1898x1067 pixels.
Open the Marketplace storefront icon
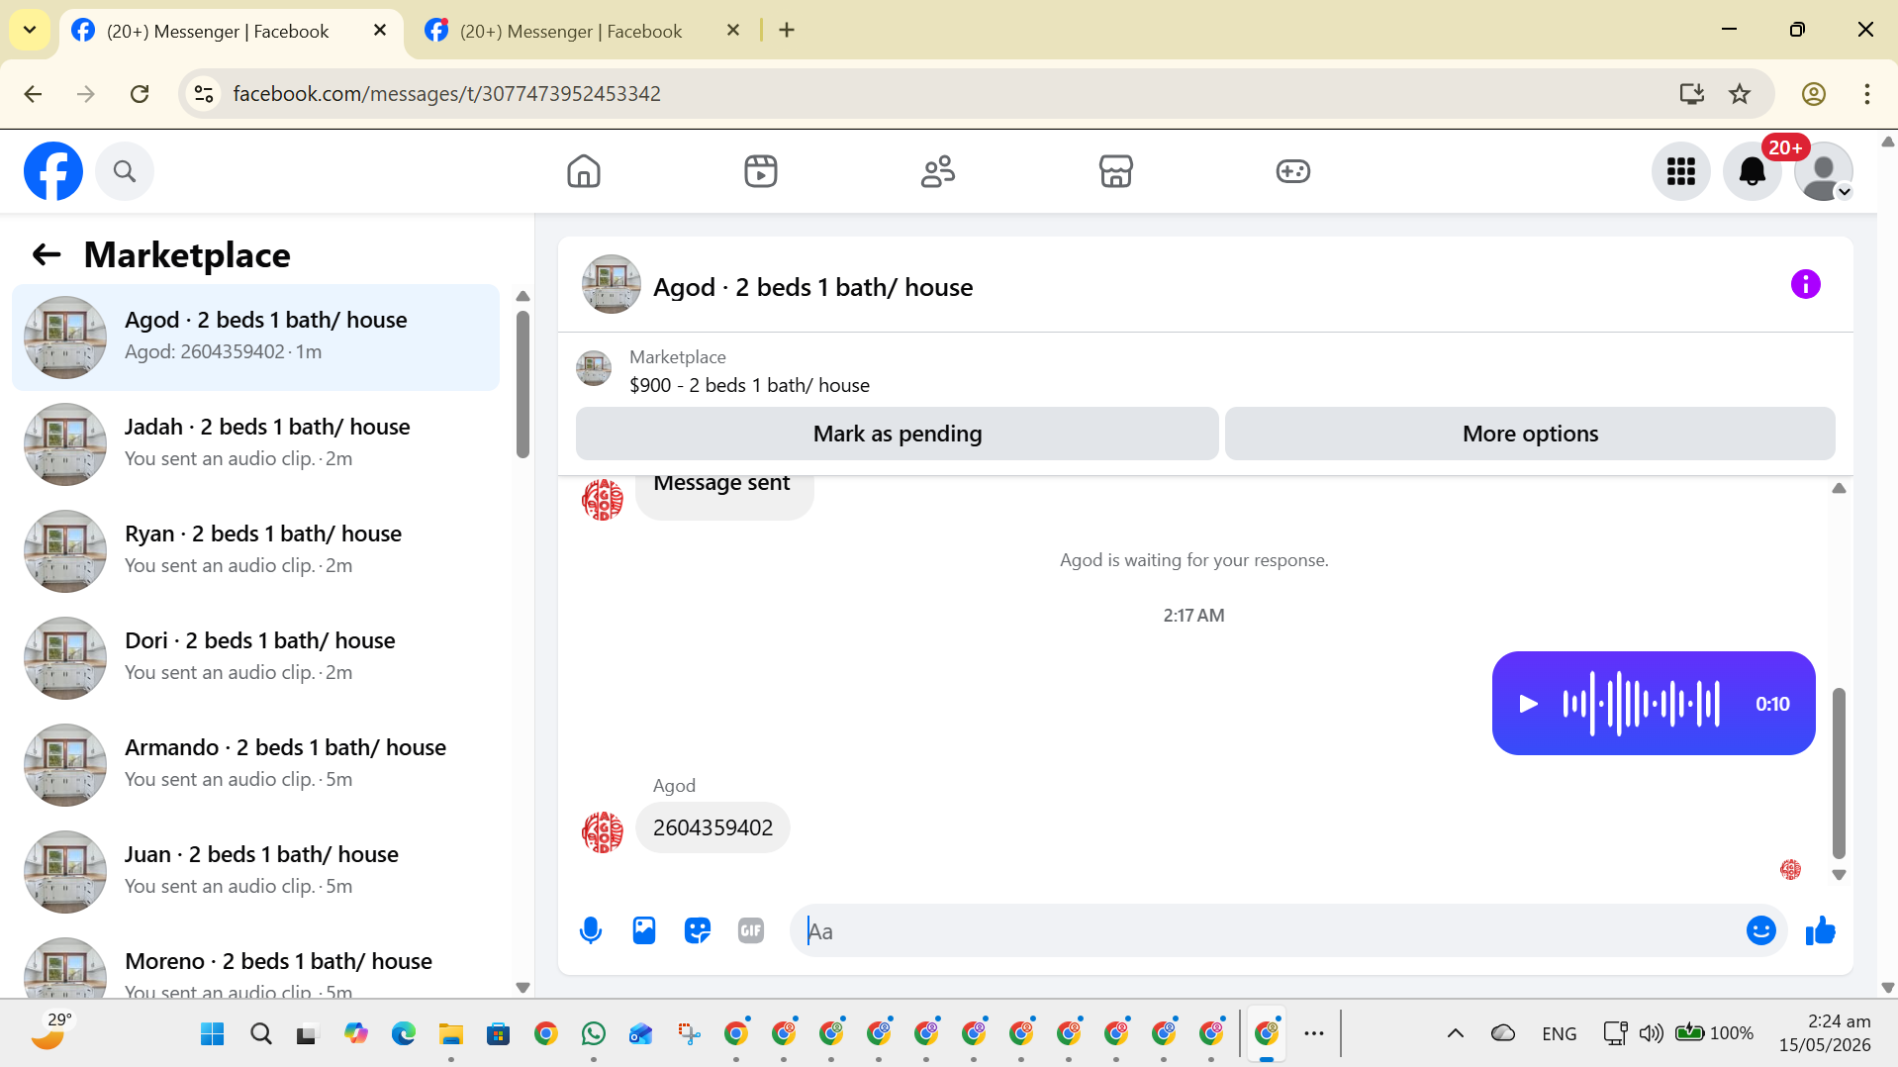click(x=1115, y=171)
